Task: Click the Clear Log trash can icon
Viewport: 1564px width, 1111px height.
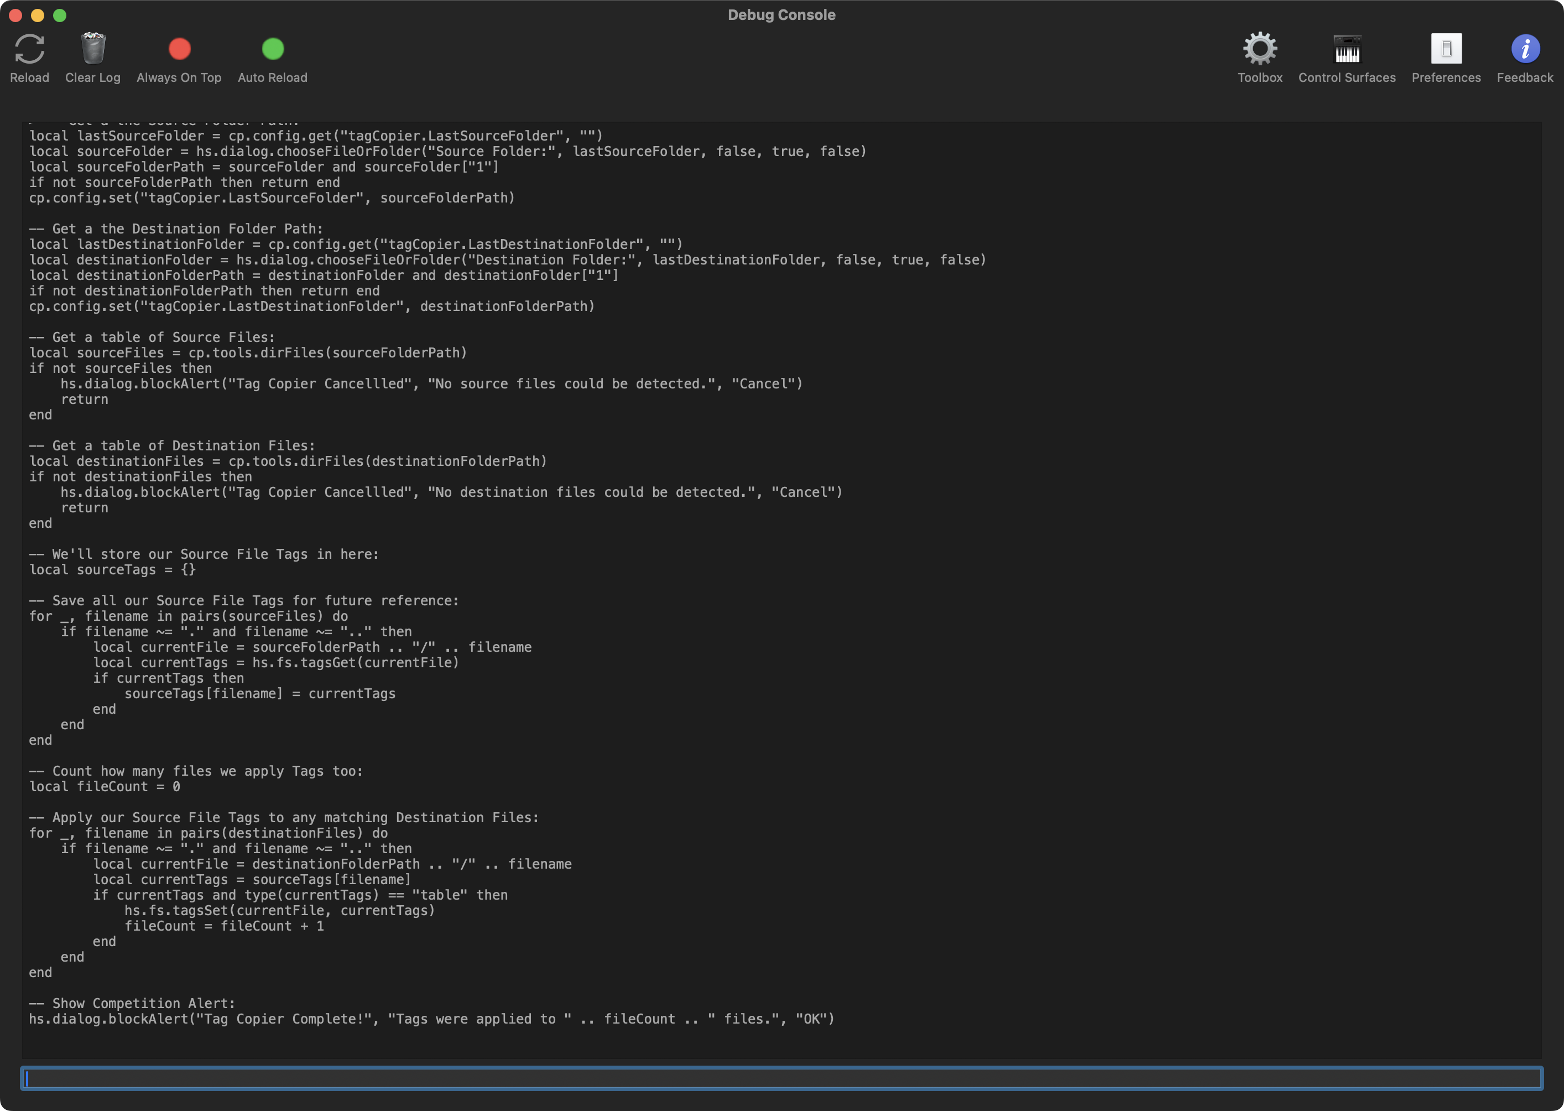Action: (x=93, y=49)
